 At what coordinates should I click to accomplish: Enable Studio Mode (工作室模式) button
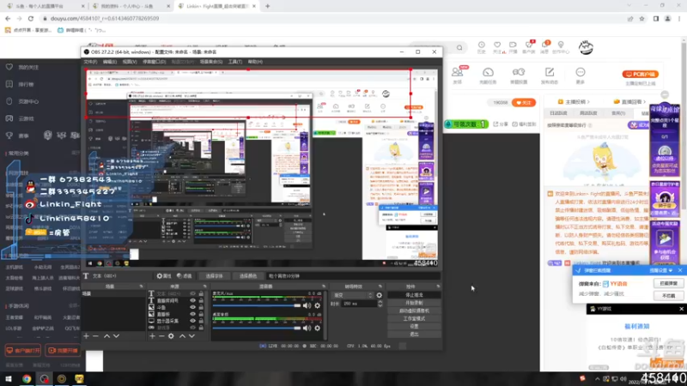click(x=414, y=318)
